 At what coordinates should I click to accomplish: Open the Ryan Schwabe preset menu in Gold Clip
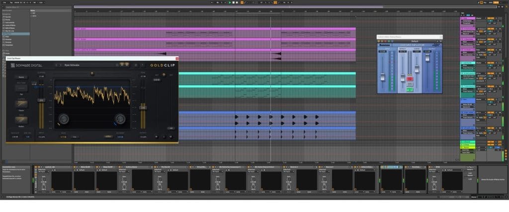72,65
